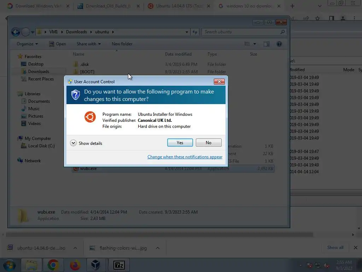Select ubuntu in address breadcrumb
The image size is (362, 272).
[102, 32]
